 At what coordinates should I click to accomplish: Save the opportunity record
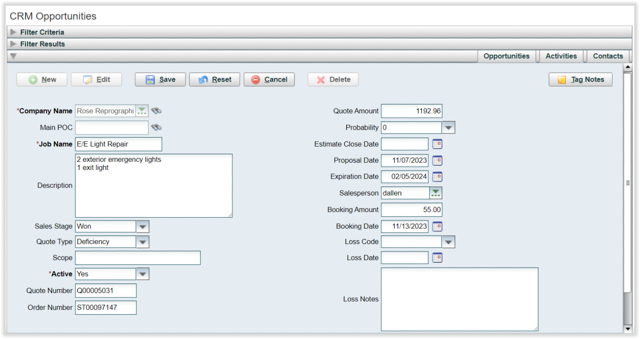tap(160, 80)
